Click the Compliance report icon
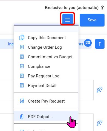Viewport: 107px width, 131px height. coord(22,66)
